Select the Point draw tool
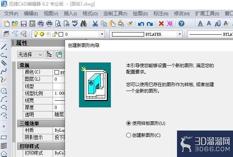This screenshot has height=157, width=233. (4, 126)
